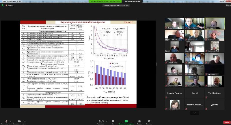The height and width of the screenshot is (125, 231).
Task: Expand more participants with the down chevron
Action: [195, 113]
